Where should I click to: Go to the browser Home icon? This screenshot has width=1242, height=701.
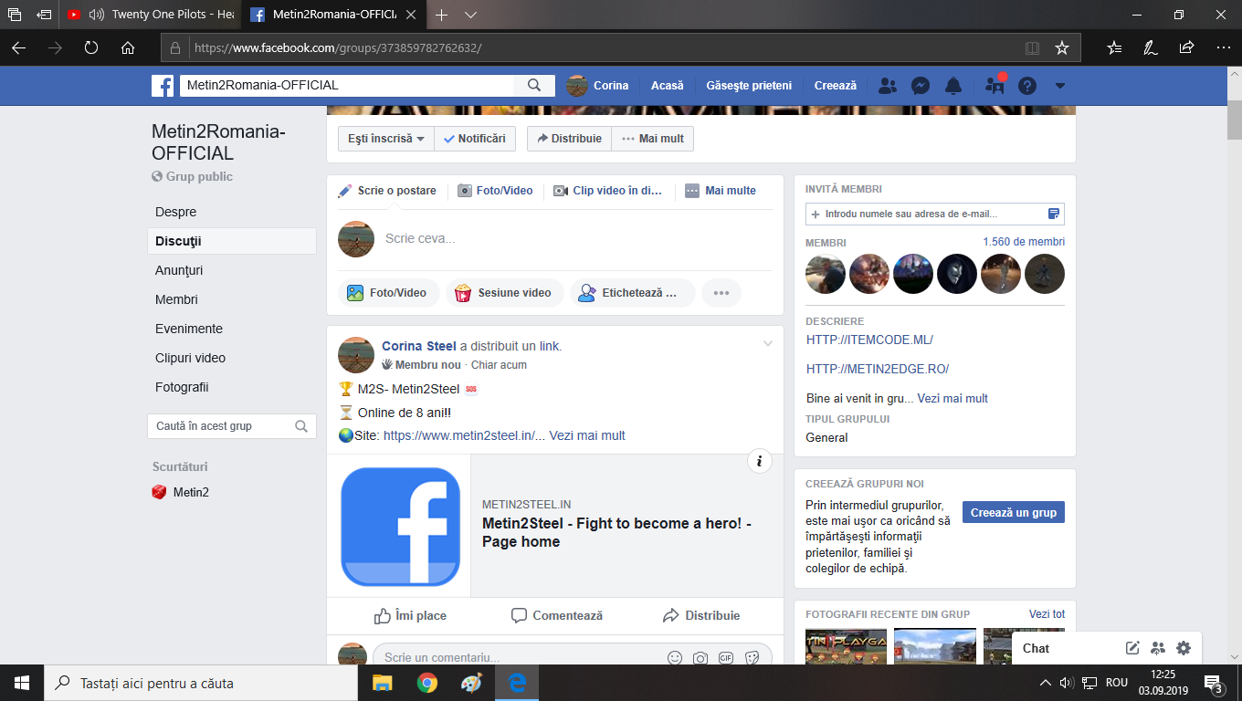[x=128, y=47]
